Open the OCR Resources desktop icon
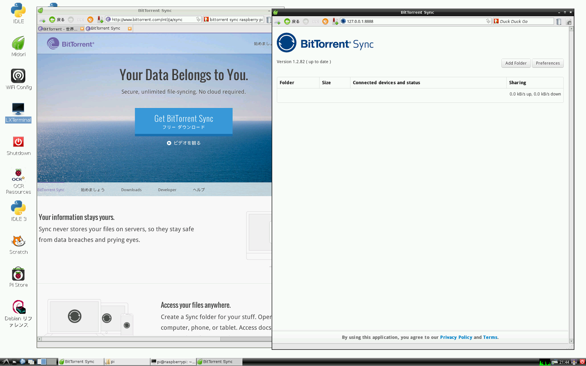This screenshot has width=586, height=366. 18,181
